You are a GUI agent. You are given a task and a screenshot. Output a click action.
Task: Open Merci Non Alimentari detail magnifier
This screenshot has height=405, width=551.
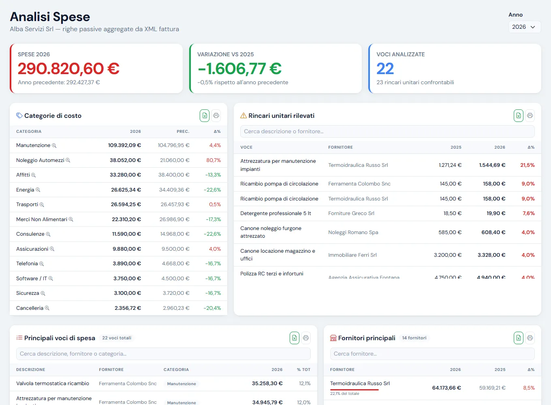[x=71, y=220]
